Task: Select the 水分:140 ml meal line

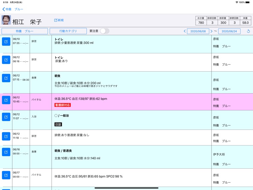Action: (77, 158)
